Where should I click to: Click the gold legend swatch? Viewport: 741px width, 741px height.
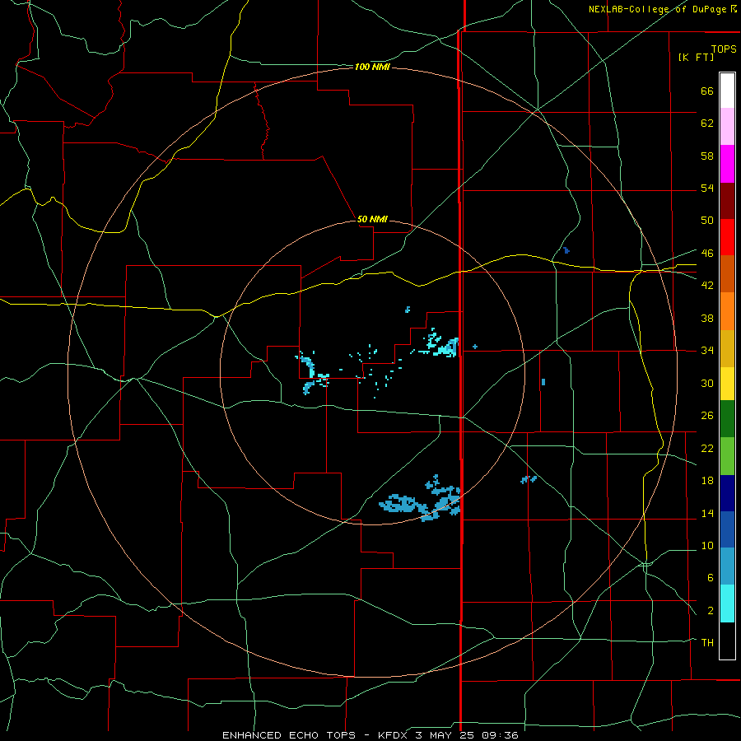click(727, 348)
